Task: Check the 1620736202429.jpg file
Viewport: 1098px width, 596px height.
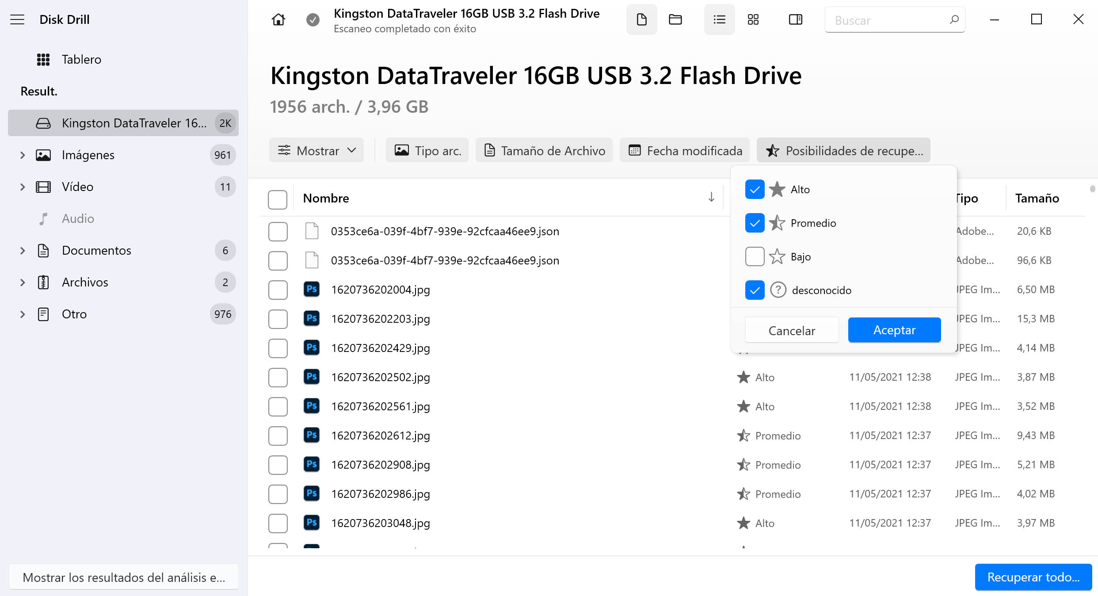Action: (278, 348)
